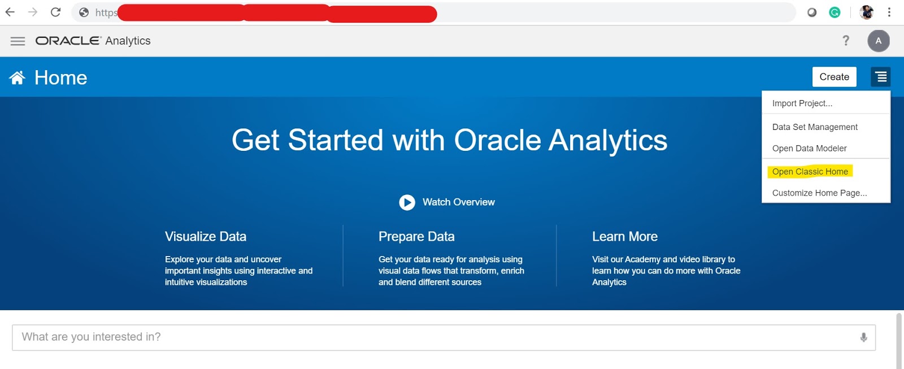This screenshot has height=369, width=904.
Task: Select Import Project from the menu
Action: [802, 103]
